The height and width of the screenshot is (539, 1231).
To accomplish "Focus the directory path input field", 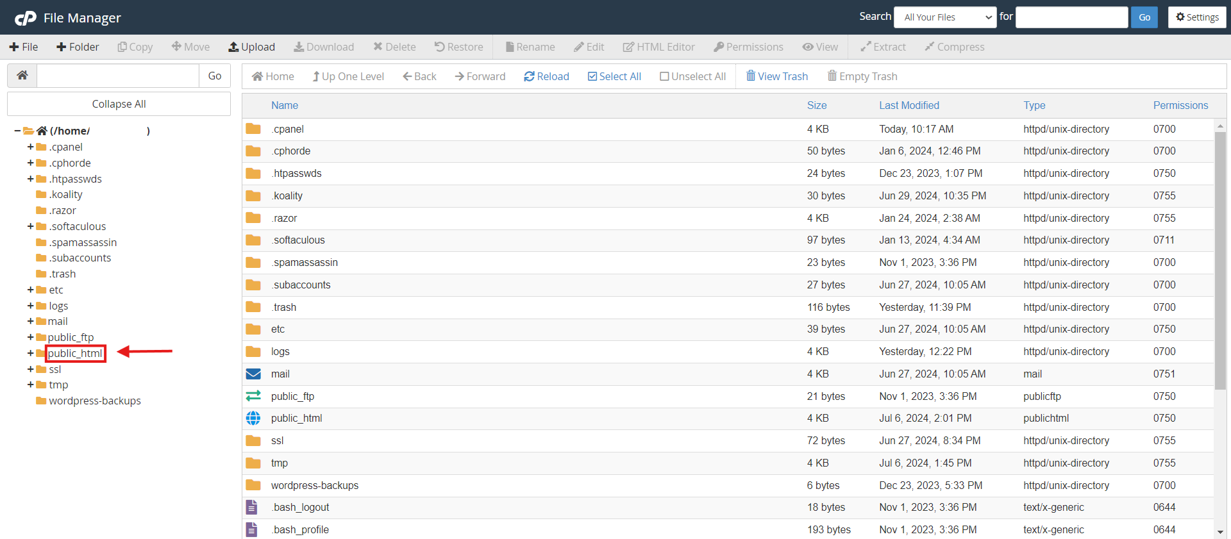I will (x=118, y=76).
